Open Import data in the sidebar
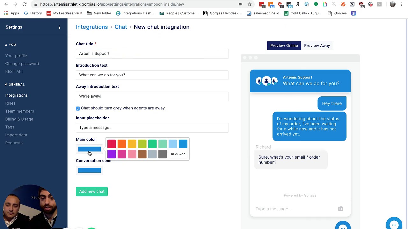The image size is (408, 229). click(x=16, y=135)
